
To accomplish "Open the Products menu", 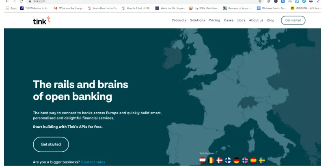I will coord(179,20).
